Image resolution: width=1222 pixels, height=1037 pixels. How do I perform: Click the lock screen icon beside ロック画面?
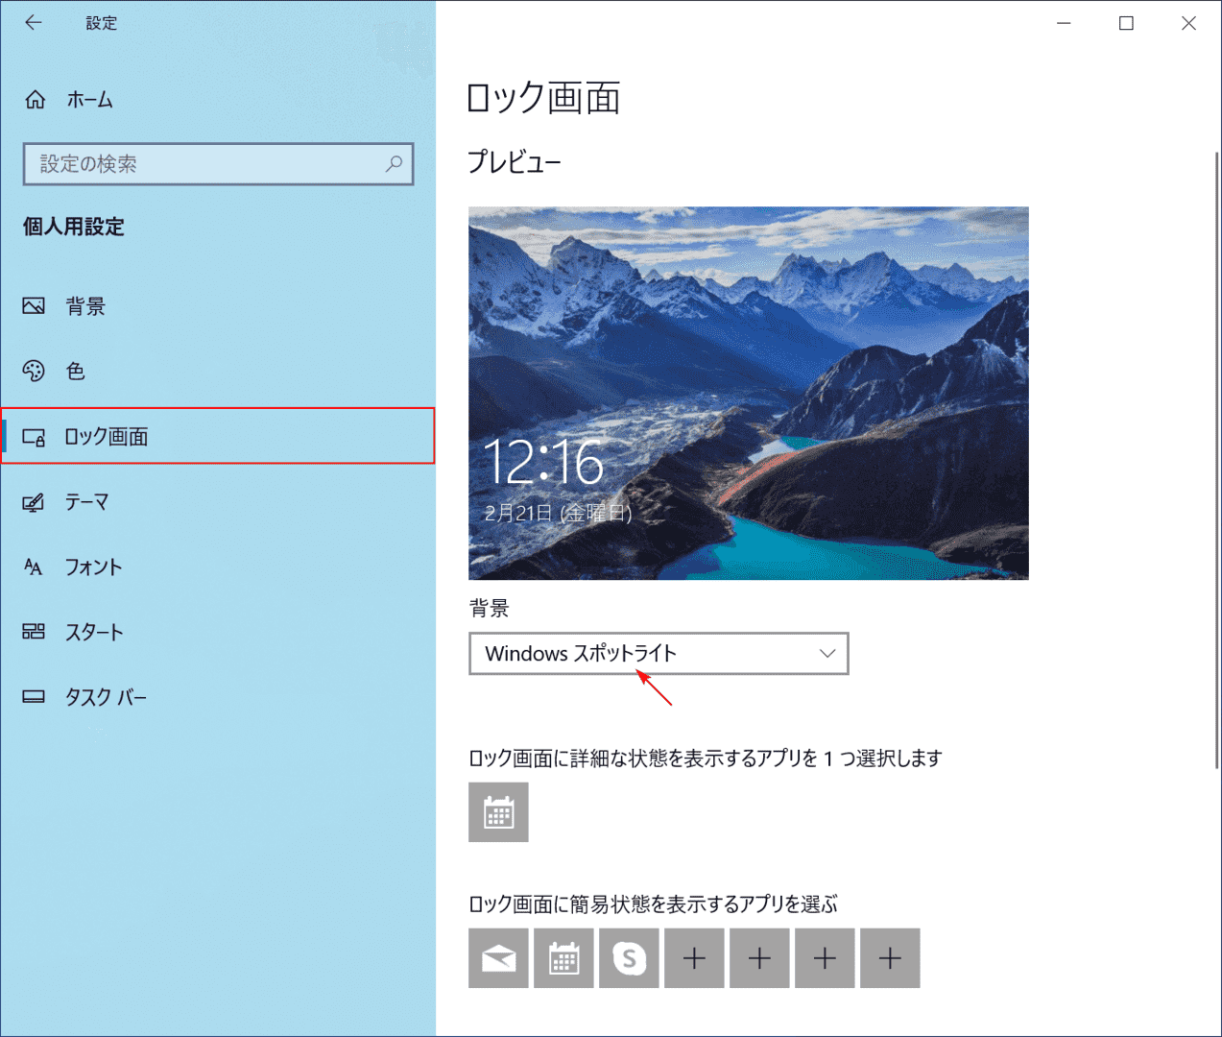coord(34,437)
